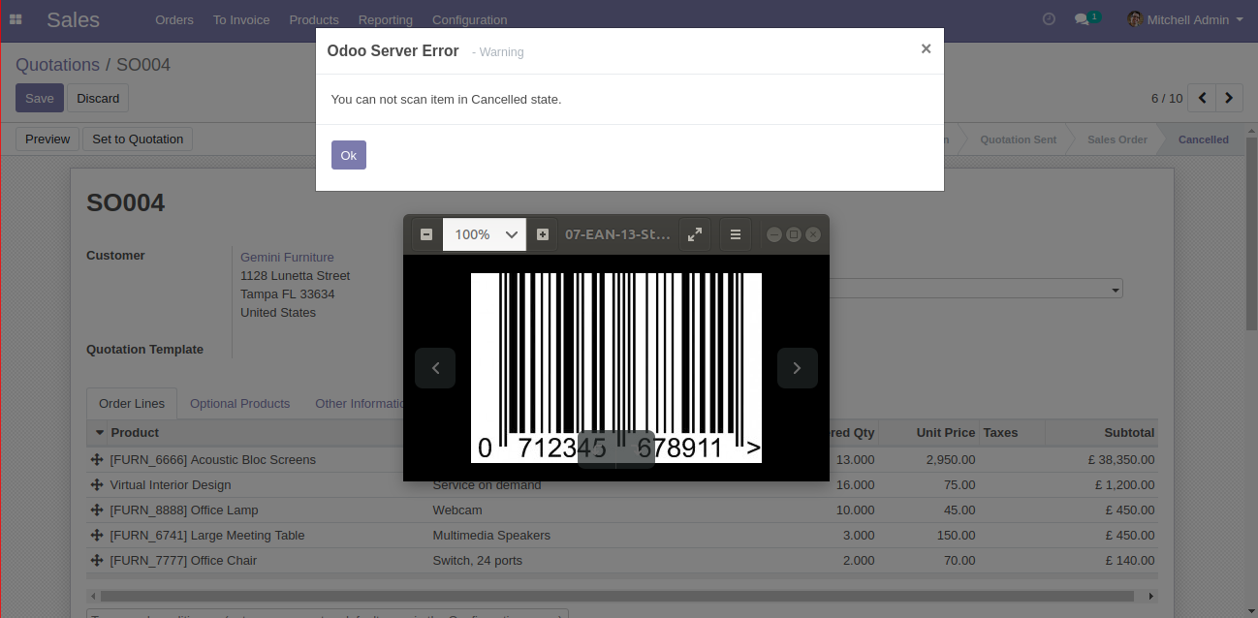Sort by the Unit Price column

tap(929, 432)
